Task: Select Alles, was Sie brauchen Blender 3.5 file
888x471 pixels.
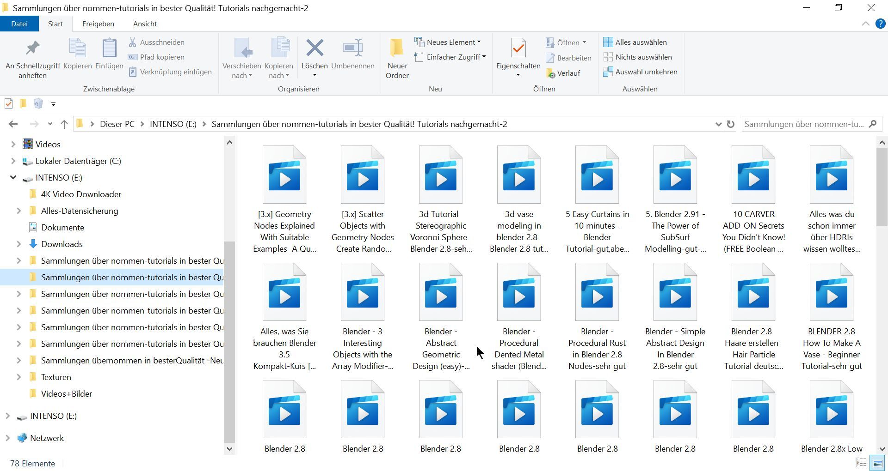Action: pyautogui.click(x=284, y=317)
